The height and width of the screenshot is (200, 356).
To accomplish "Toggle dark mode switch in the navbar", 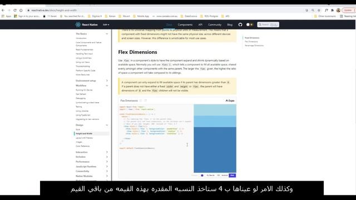I will 250,24.
